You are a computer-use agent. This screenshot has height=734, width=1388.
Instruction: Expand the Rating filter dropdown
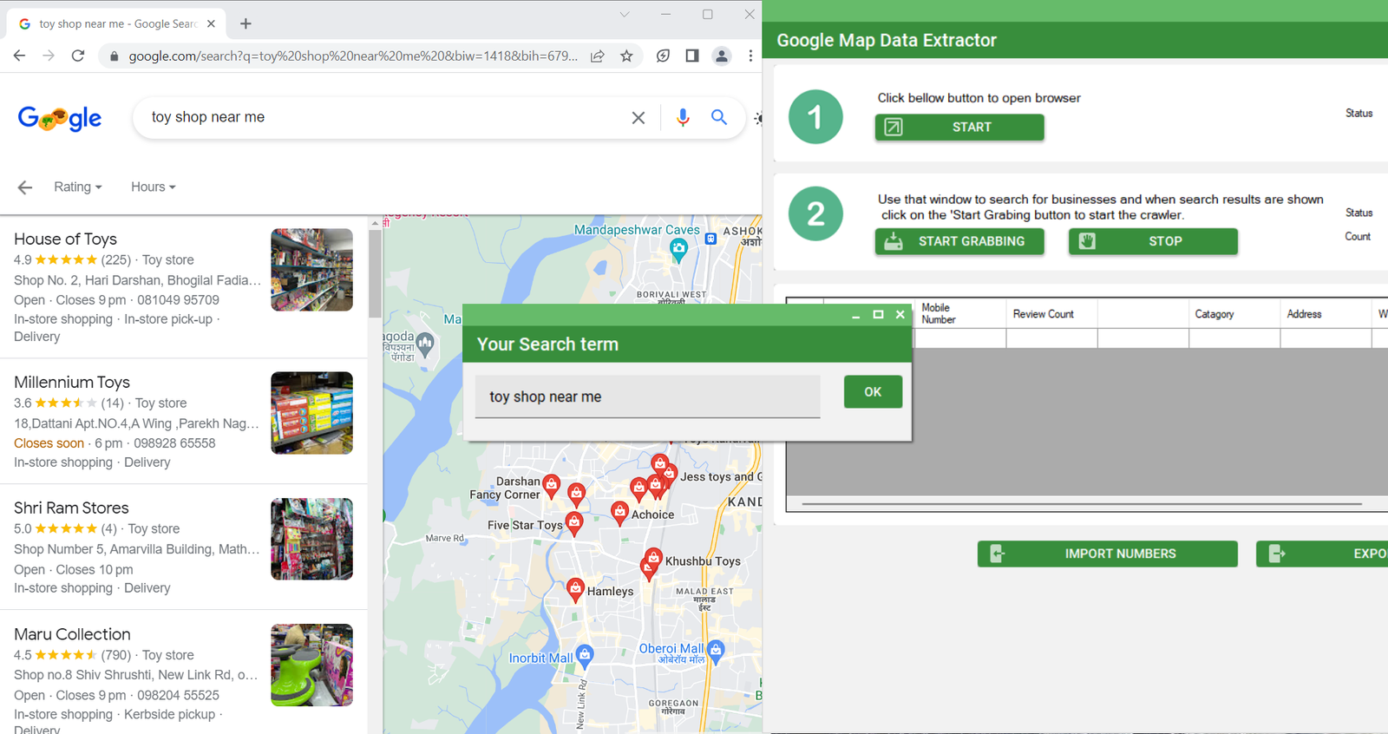tap(77, 187)
